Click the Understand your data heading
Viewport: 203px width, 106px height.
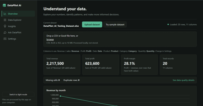tap(65, 9)
